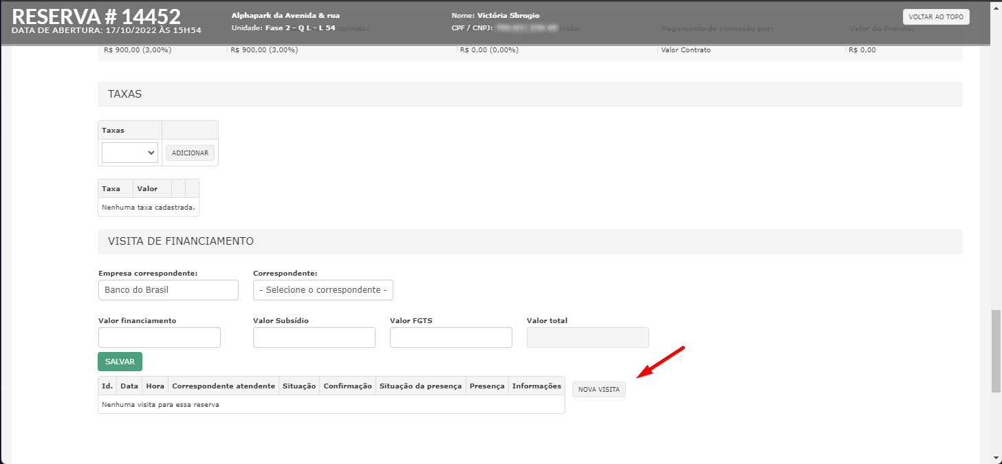The height and width of the screenshot is (464, 1002).
Task: Click the Empresa correspondente field
Action: point(168,290)
